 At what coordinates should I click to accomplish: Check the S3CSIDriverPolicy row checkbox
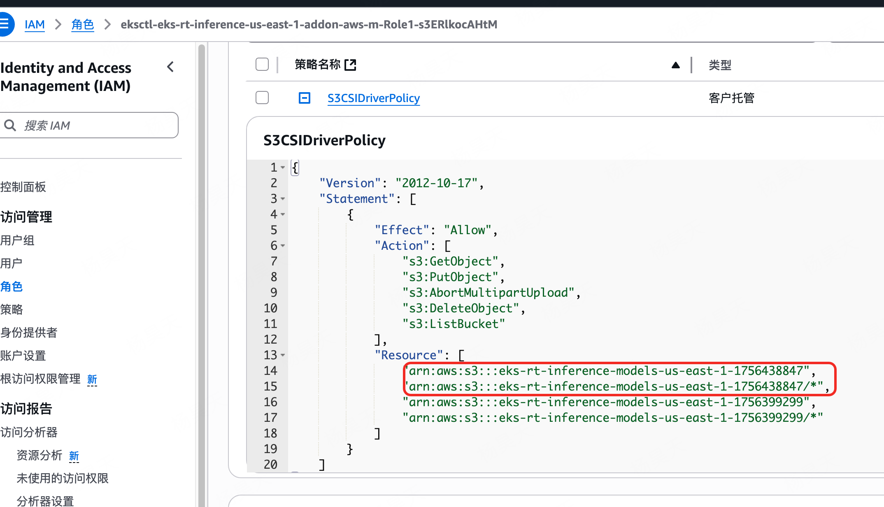coord(262,98)
